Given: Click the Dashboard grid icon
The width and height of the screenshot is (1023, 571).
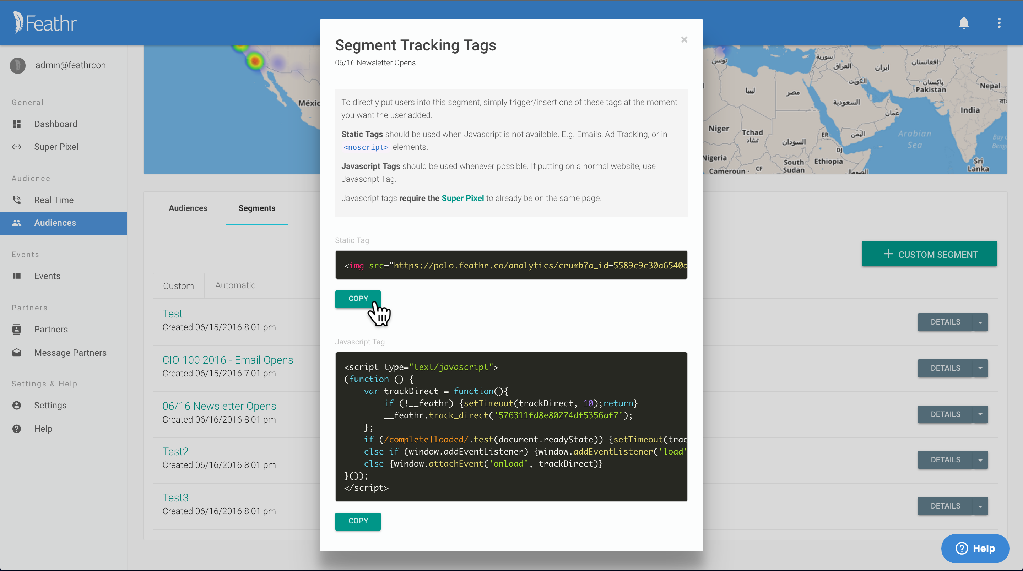Looking at the screenshot, I should pos(17,124).
